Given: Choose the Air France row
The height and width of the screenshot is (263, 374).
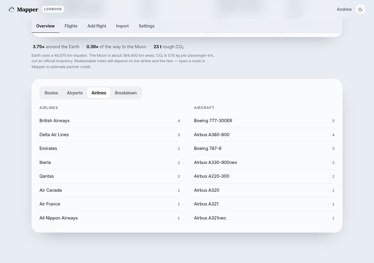Looking at the screenshot, I should coord(110,204).
